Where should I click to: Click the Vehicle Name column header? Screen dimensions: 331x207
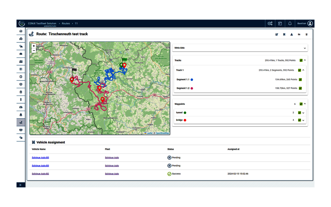coord(39,149)
